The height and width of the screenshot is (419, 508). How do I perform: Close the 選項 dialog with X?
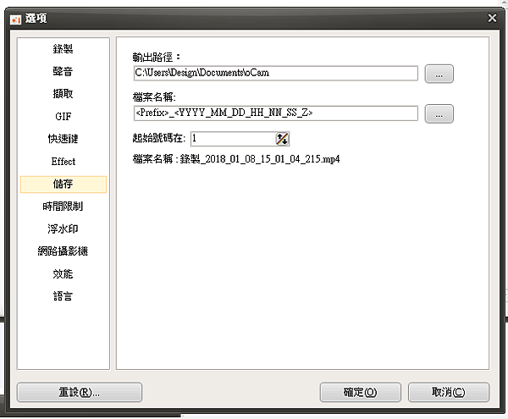(492, 18)
